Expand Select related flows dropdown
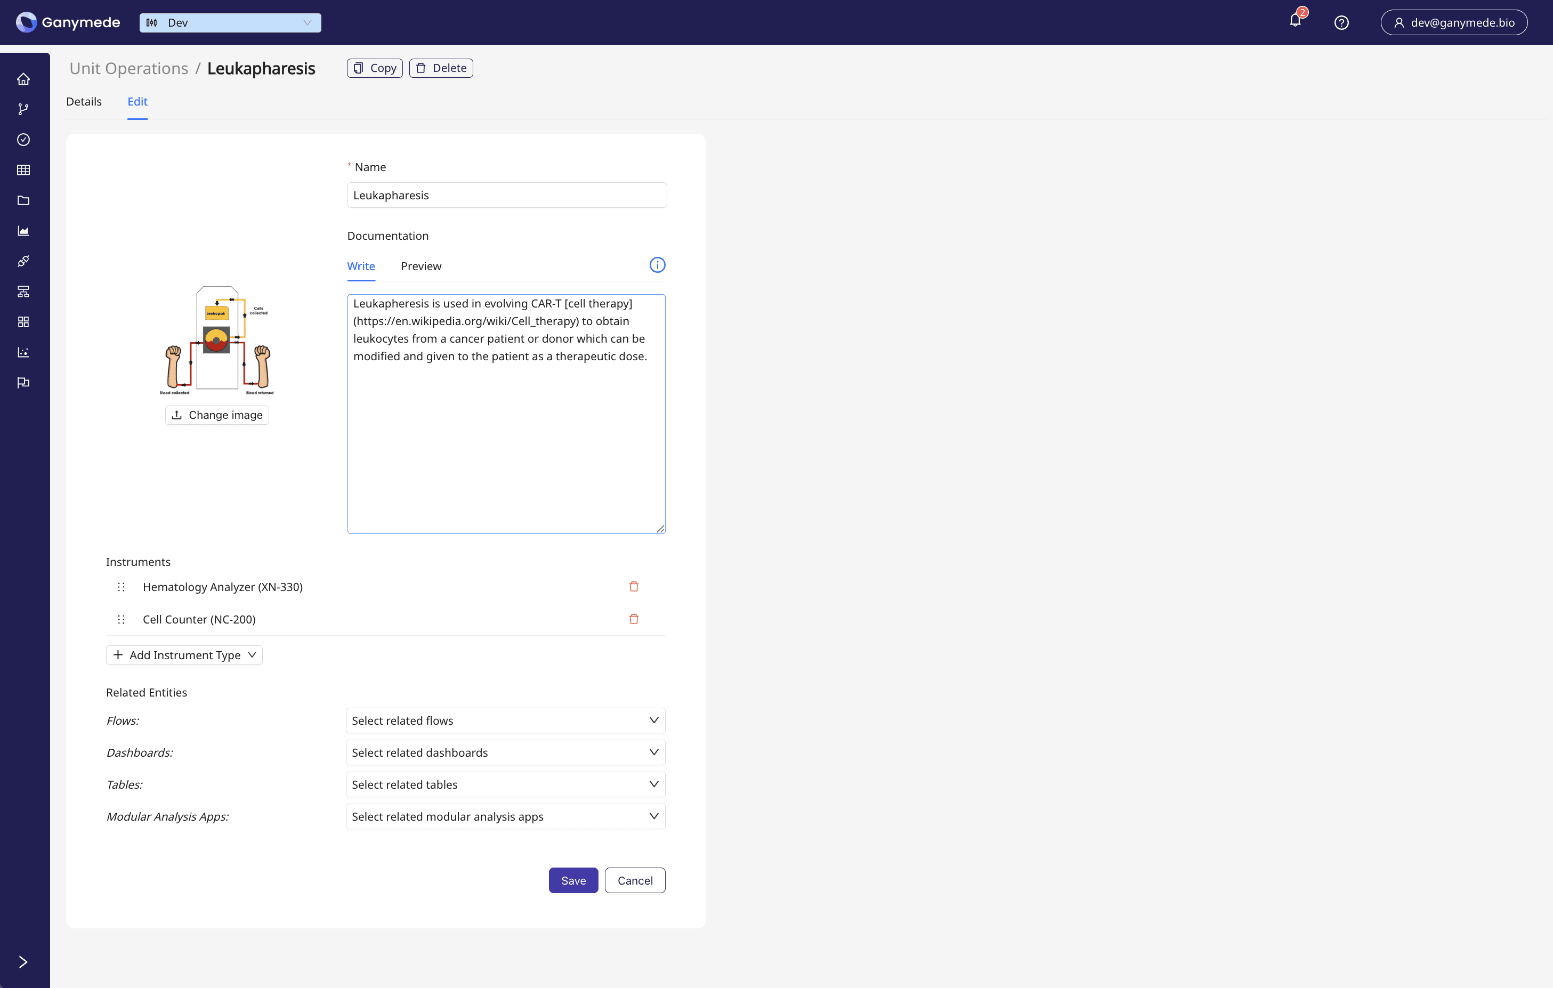This screenshot has height=988, width=1553. point(505,720)
